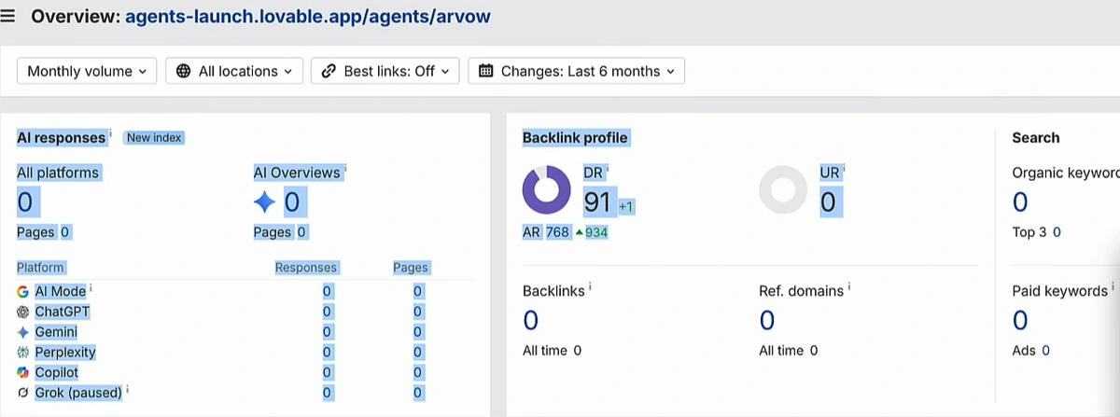Click the Gemini platform link
This screenshot has width=1120, height=417.
click(x=56, y=332)
